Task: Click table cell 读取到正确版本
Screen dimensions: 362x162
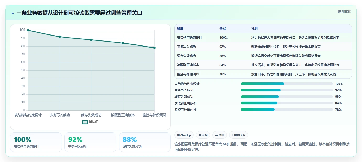Action: [188, 65]
